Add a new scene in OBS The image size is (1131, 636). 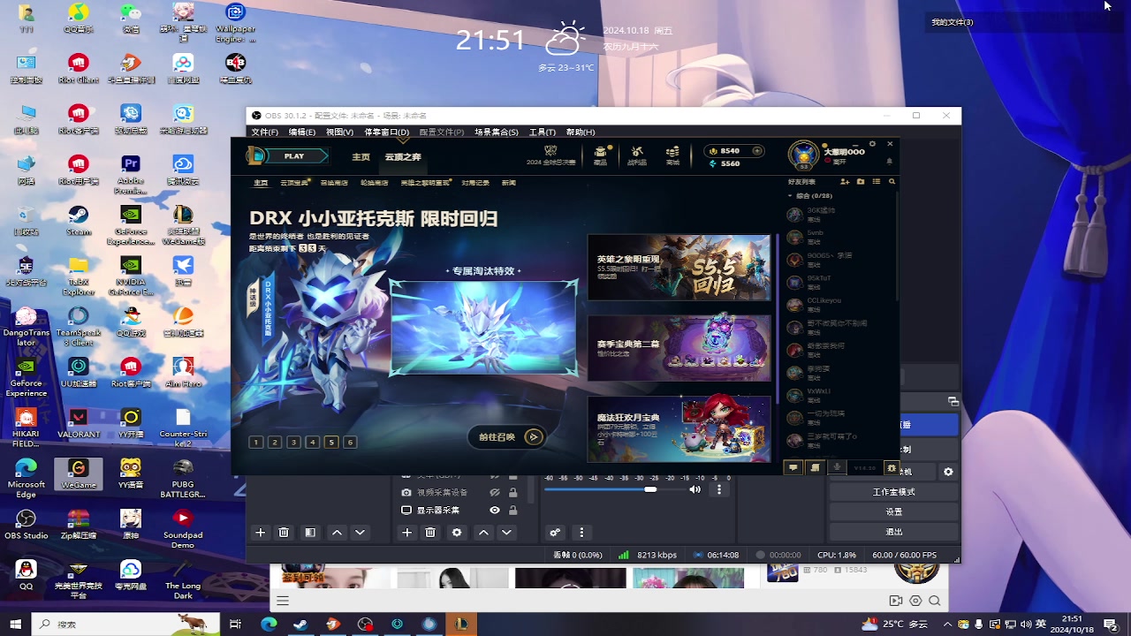[x=260, y=533]
